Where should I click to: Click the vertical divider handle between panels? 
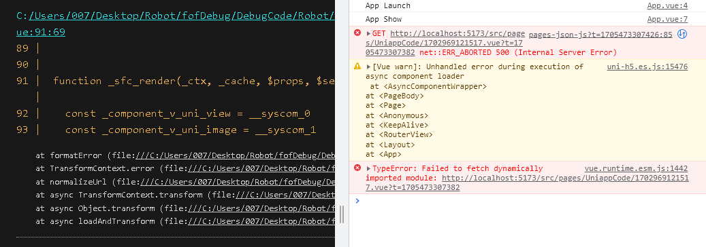342,214
